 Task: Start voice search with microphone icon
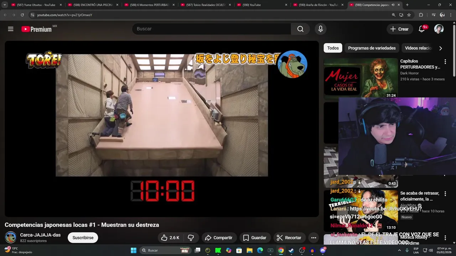321,29
